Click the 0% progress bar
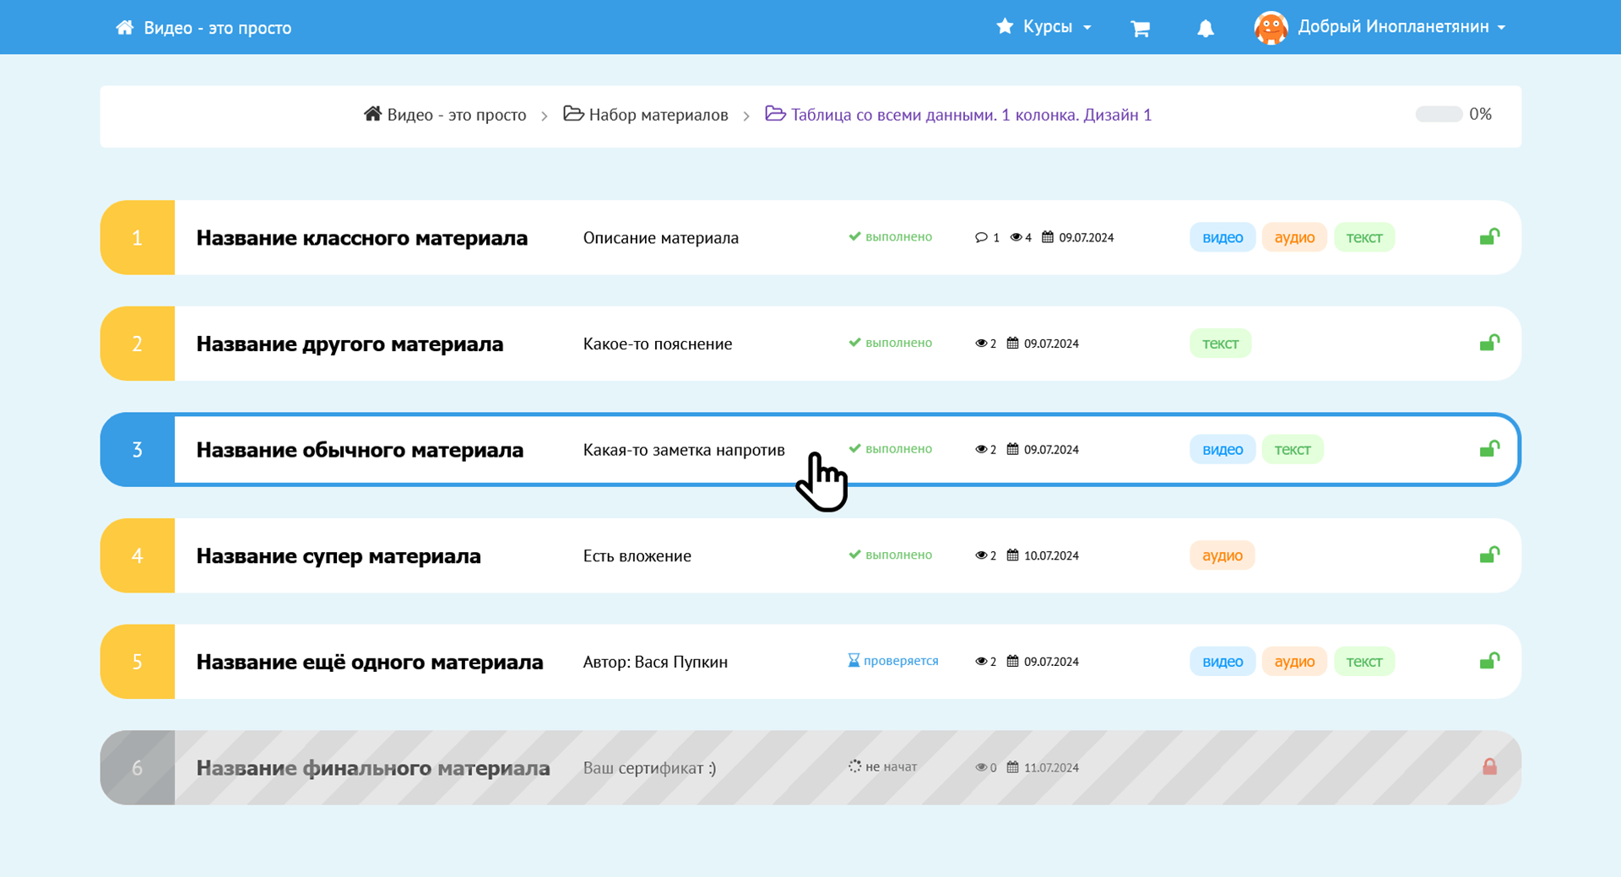 coord(1439,114)
